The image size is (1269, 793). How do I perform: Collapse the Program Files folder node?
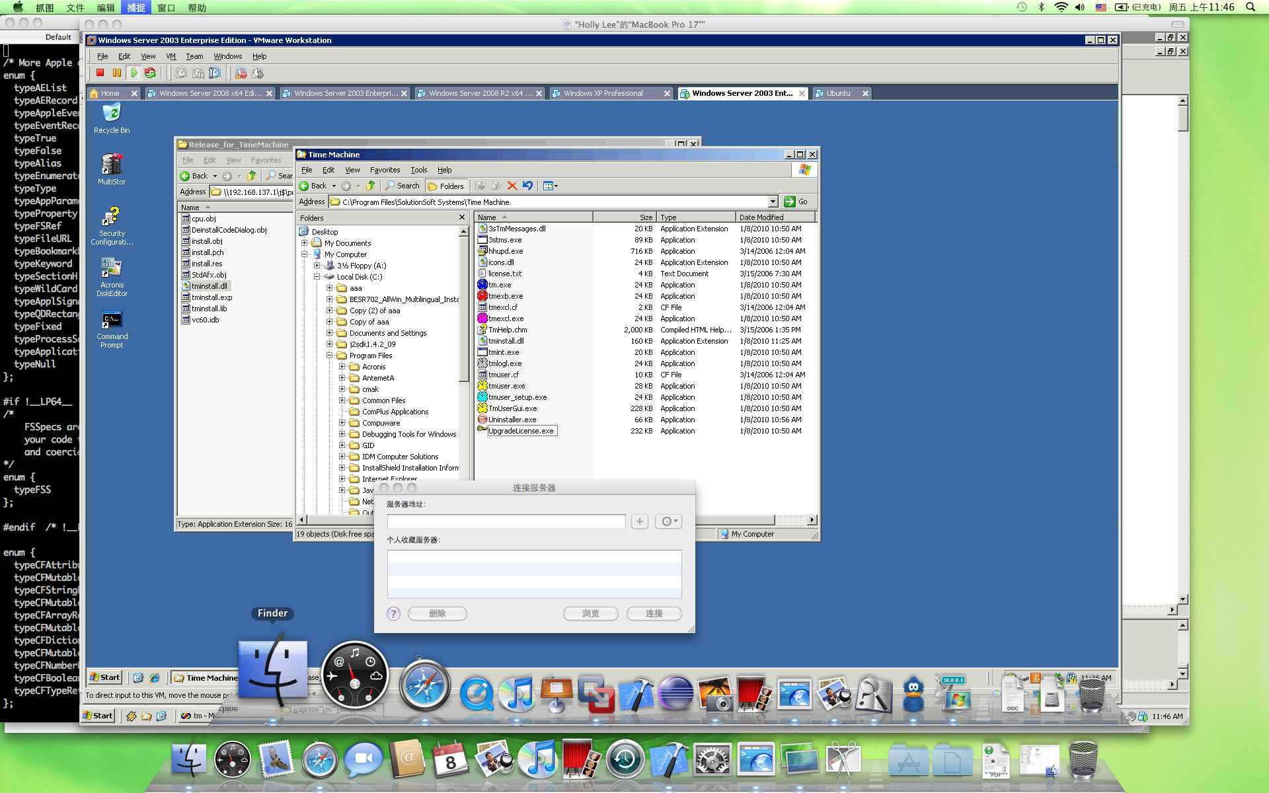(x=330, y=356)
